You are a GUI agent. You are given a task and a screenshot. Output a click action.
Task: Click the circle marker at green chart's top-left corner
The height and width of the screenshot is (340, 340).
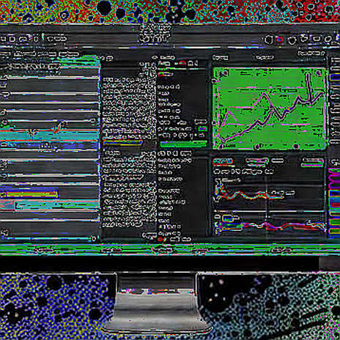[x=225, y=73]
